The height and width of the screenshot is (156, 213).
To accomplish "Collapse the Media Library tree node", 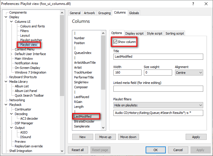I will point(6,82).
